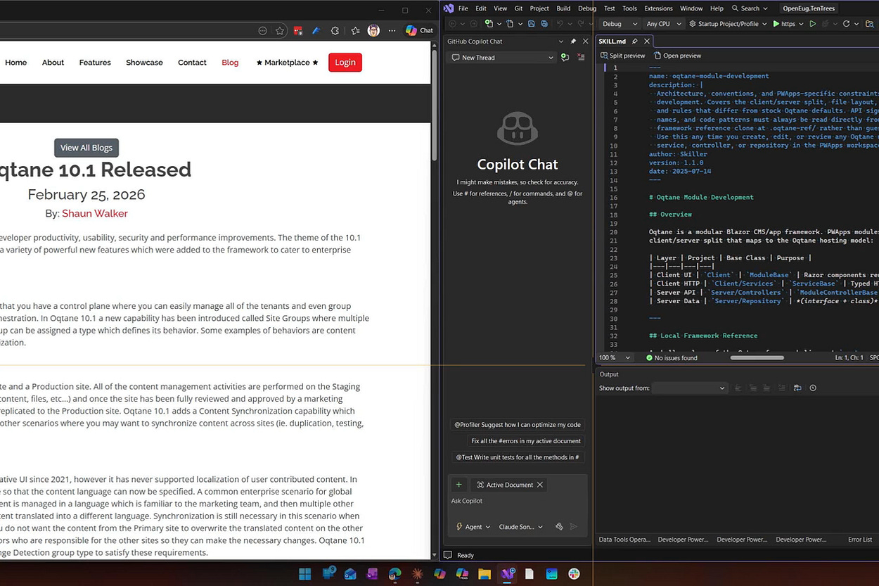The height and width of the screenshot is (586, 879).
Task: Click the blue Azure extension icon in Edge
Action: pyautogui.click(x=316, y=30)
